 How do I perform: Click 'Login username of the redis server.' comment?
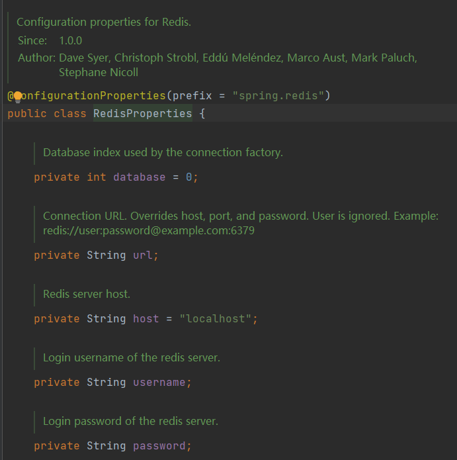point(132,358)
